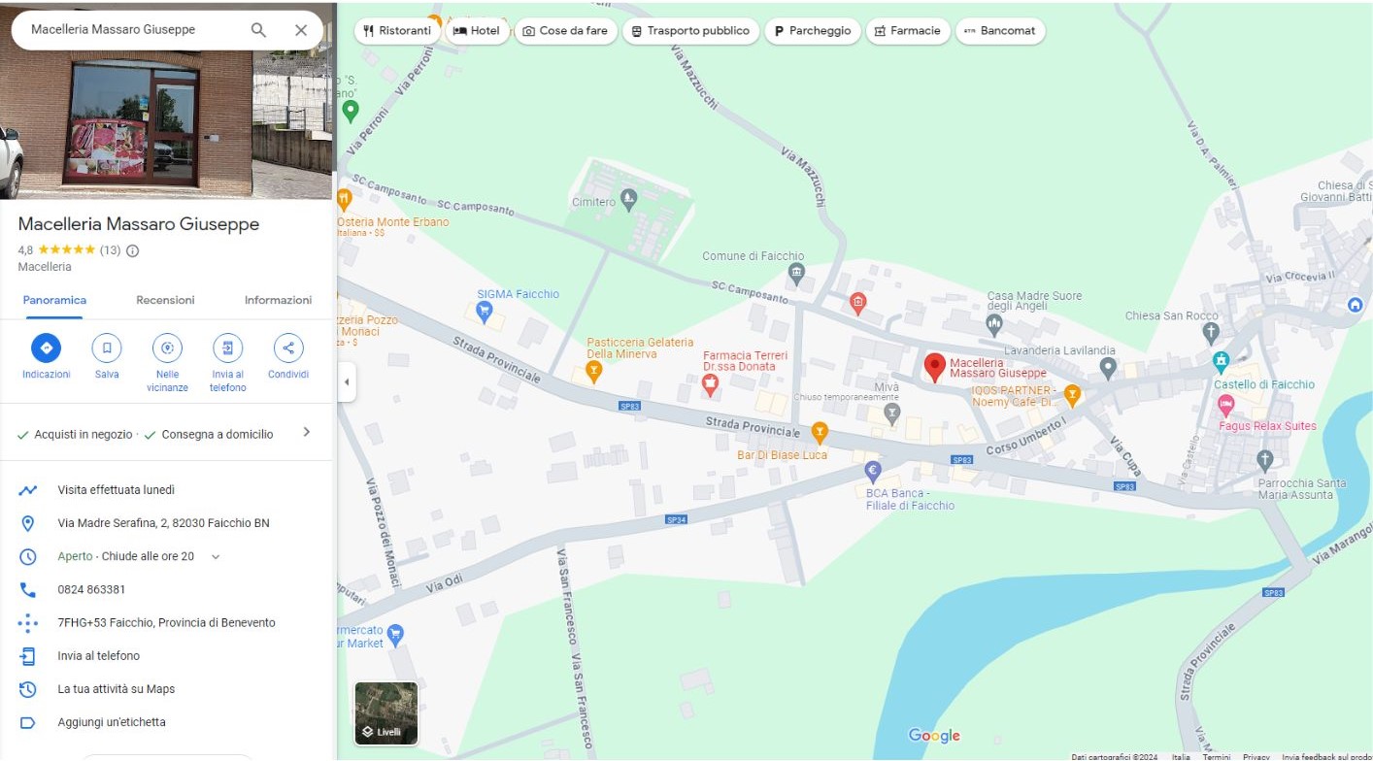Screen dimensions: 1373x761
Task: Click the red post office pin on SC Camposanto
Action: 858,304
